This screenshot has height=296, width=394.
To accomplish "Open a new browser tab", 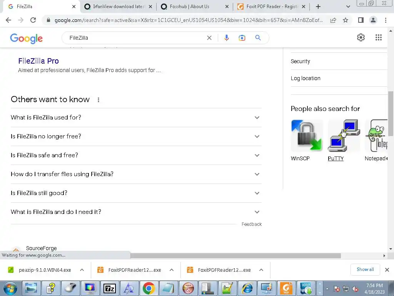I will click(x=318, y=7).
